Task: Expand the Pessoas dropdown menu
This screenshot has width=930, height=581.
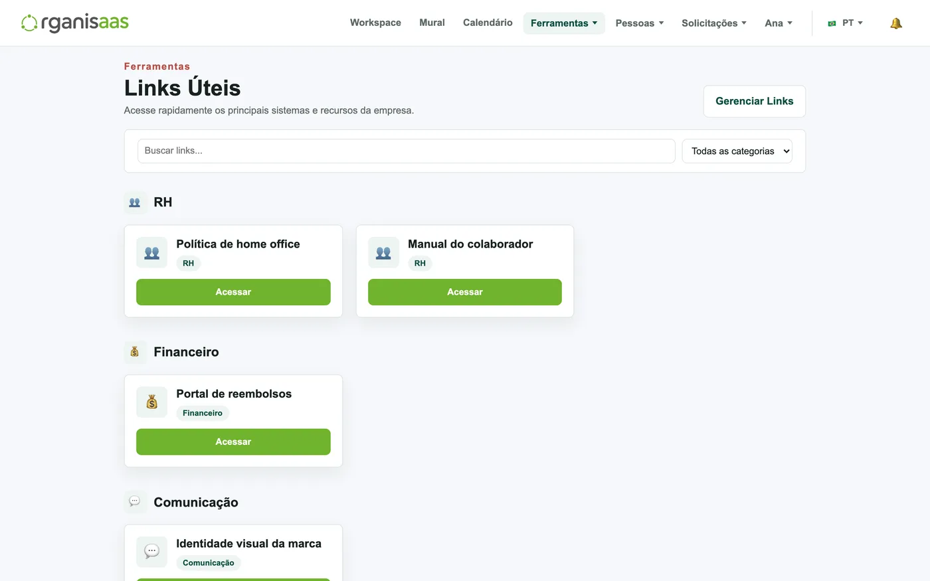Action: [640, 23]
